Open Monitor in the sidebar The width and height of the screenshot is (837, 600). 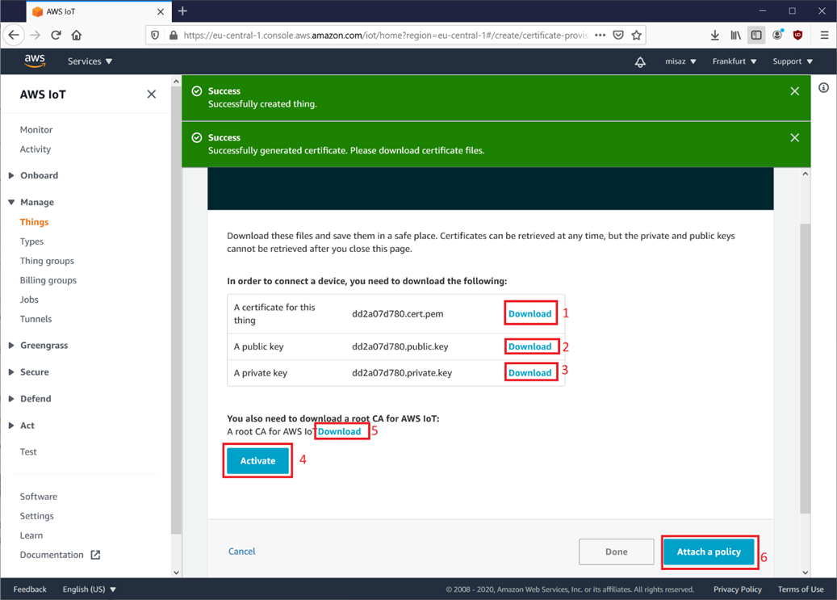coord(36,130)
